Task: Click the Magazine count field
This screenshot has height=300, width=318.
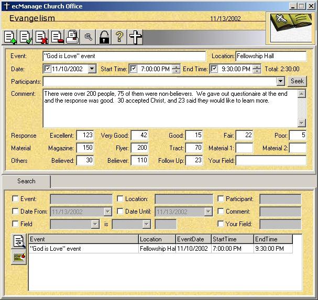Action: pyautogui.click(x=85, y=148)
